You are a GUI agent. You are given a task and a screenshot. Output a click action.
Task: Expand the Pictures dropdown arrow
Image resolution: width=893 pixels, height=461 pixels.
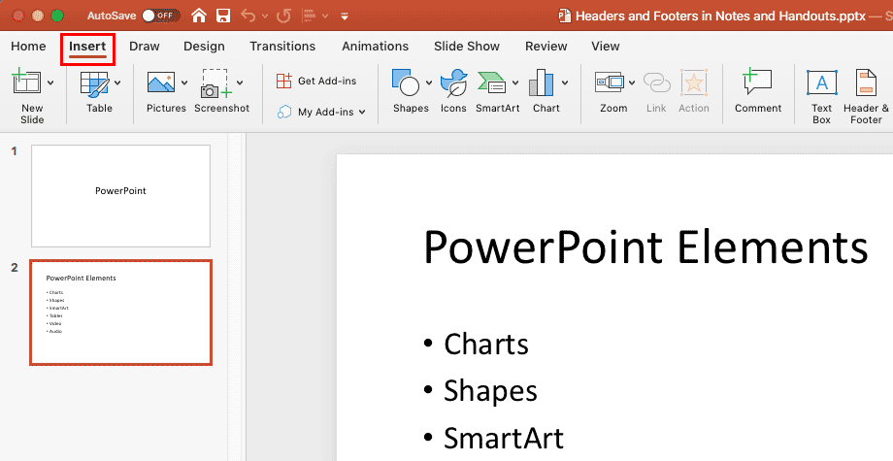184,83
